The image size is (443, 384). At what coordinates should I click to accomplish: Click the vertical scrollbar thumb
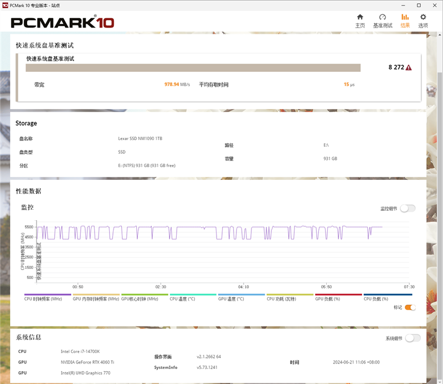pos(440,226)
